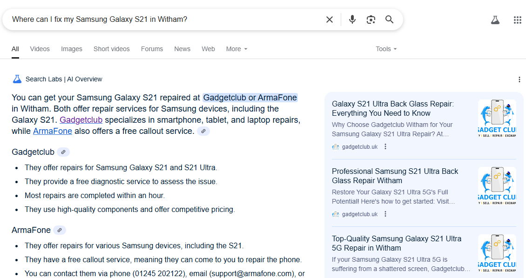The width and height of the screenshot is (526, 278).
Task: Click highlighted text Gadgetclub or ArmaFone
Action: point(250,98)
